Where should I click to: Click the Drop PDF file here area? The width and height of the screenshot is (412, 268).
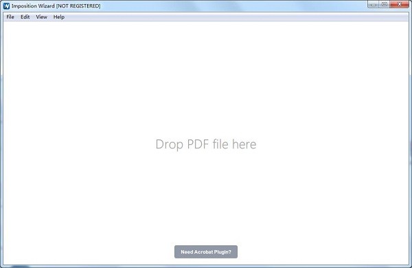pos(206,144)
